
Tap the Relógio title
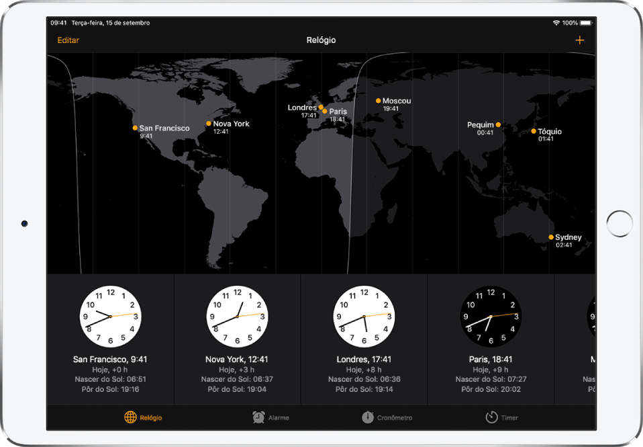pyautogui.click(x=321, y=40)
